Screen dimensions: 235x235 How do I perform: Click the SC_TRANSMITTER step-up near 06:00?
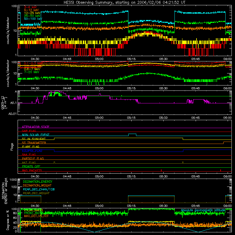(224, 142)
